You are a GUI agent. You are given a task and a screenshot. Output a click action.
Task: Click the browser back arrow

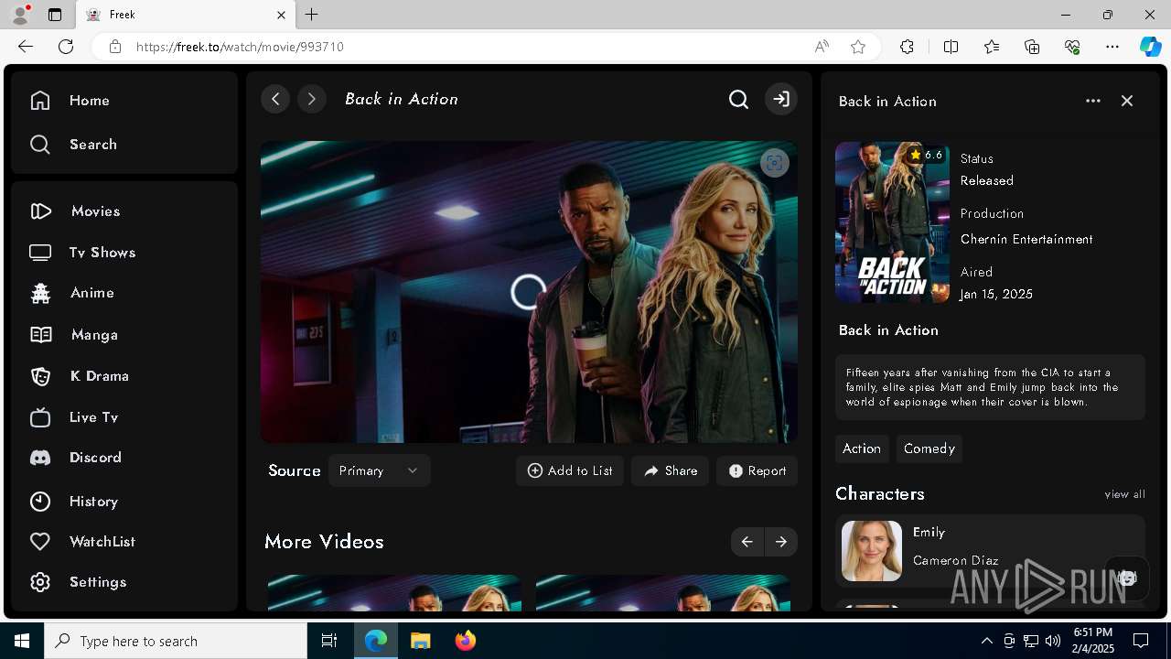coord(26,47)
